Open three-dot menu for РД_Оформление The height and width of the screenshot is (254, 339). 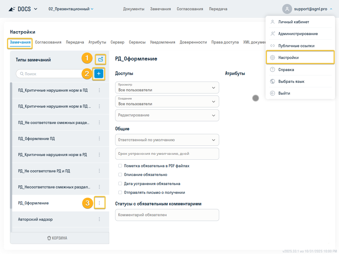99,203
